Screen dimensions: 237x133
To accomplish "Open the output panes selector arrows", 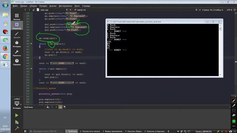I will point(168,132).
